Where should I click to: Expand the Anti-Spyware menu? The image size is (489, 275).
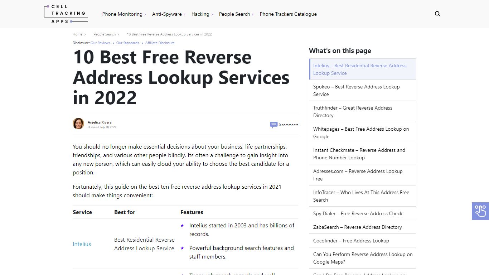pos(169,14)
